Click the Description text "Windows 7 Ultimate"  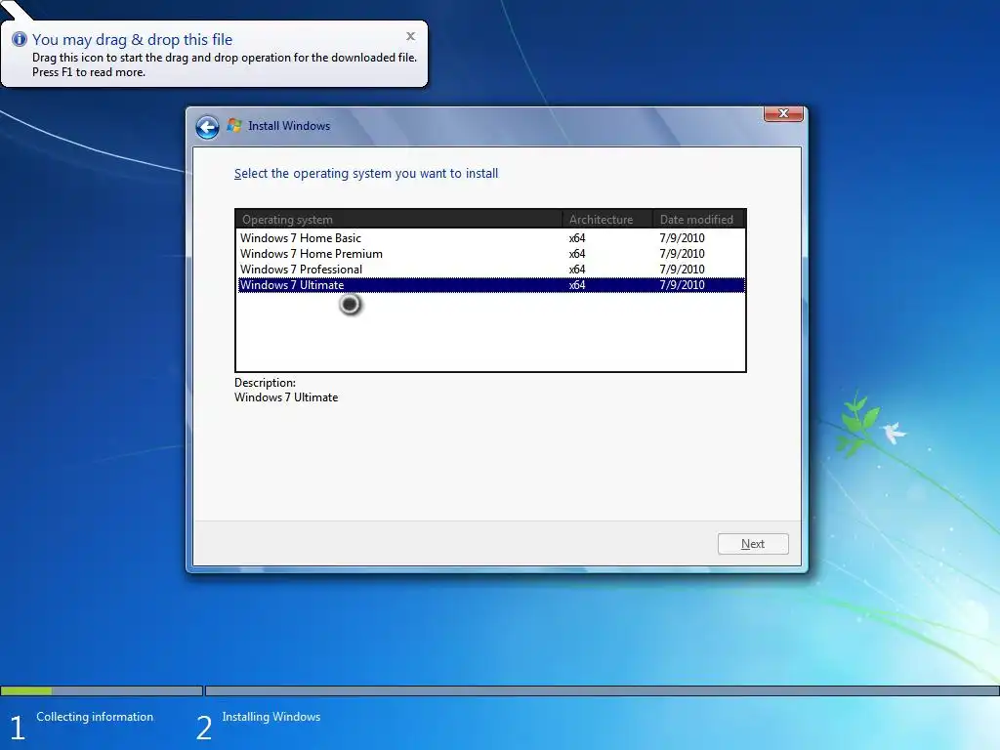click(286, 397)
